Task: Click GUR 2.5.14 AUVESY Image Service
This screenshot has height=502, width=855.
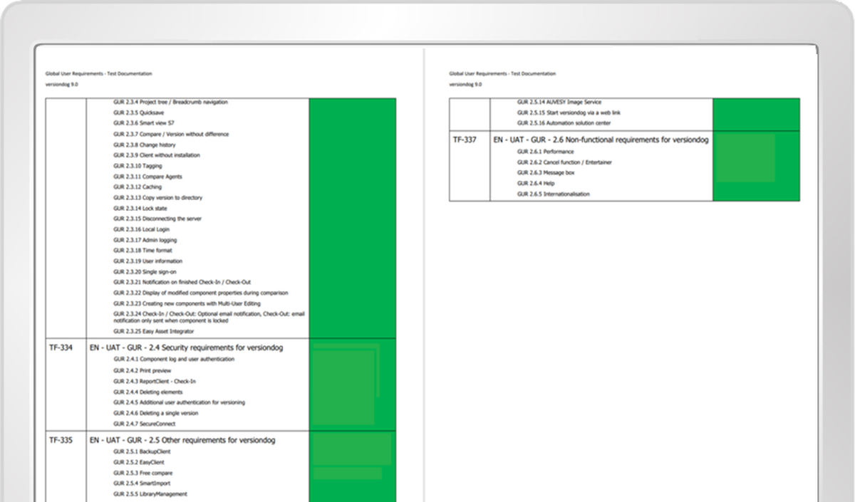Action: click(x=559, y=102)
